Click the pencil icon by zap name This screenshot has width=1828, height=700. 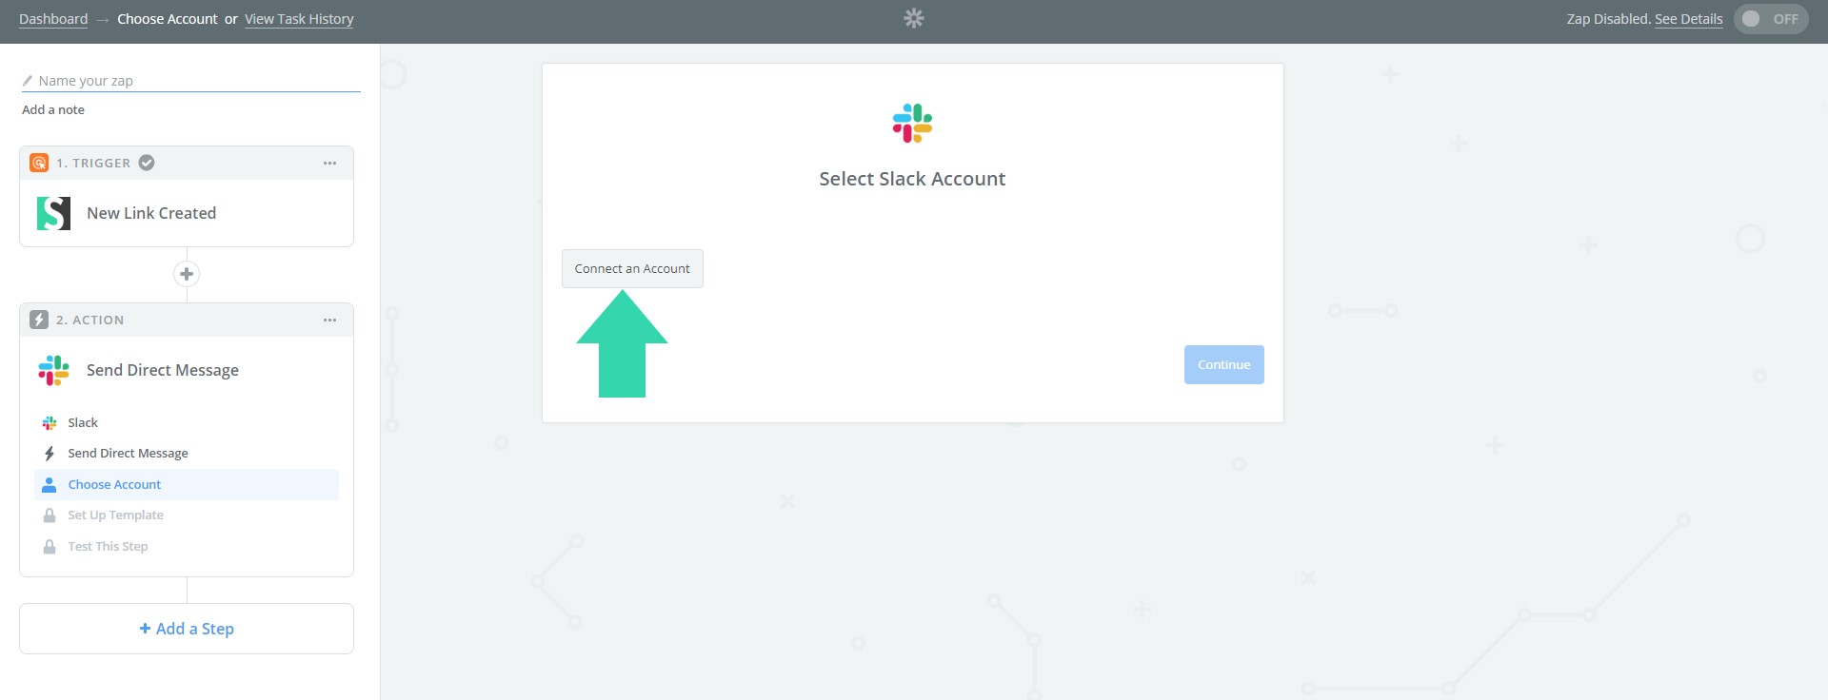point(28,81)
